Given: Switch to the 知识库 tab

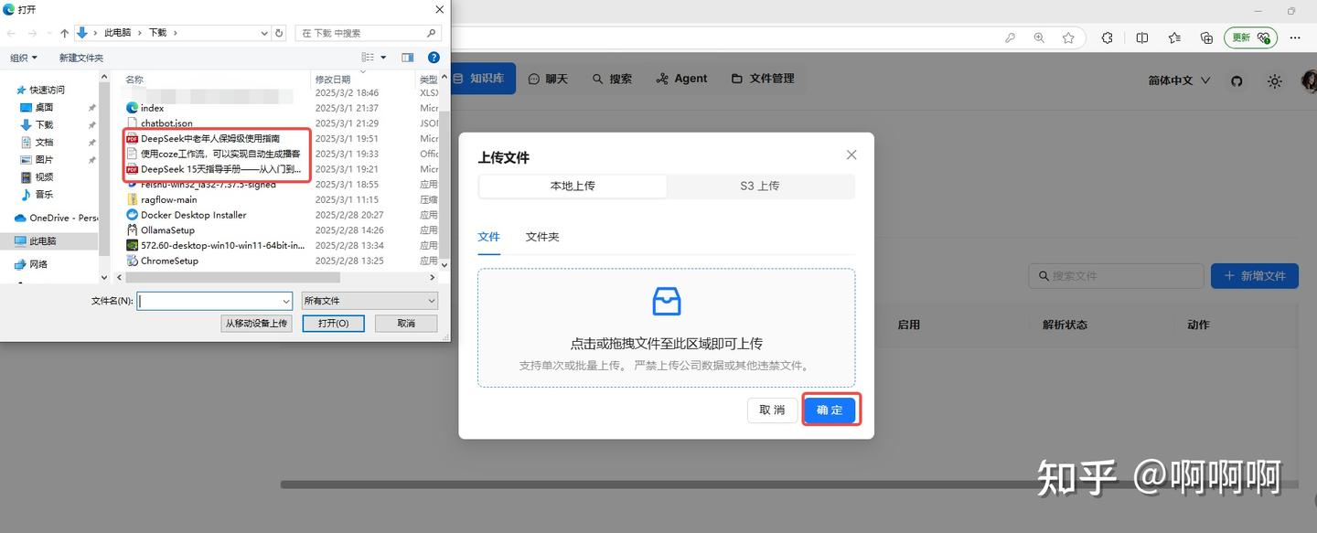Looking at the screenshot, I should [479, 79].
